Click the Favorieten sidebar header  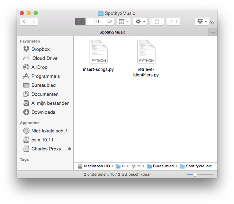click(30, 41)
